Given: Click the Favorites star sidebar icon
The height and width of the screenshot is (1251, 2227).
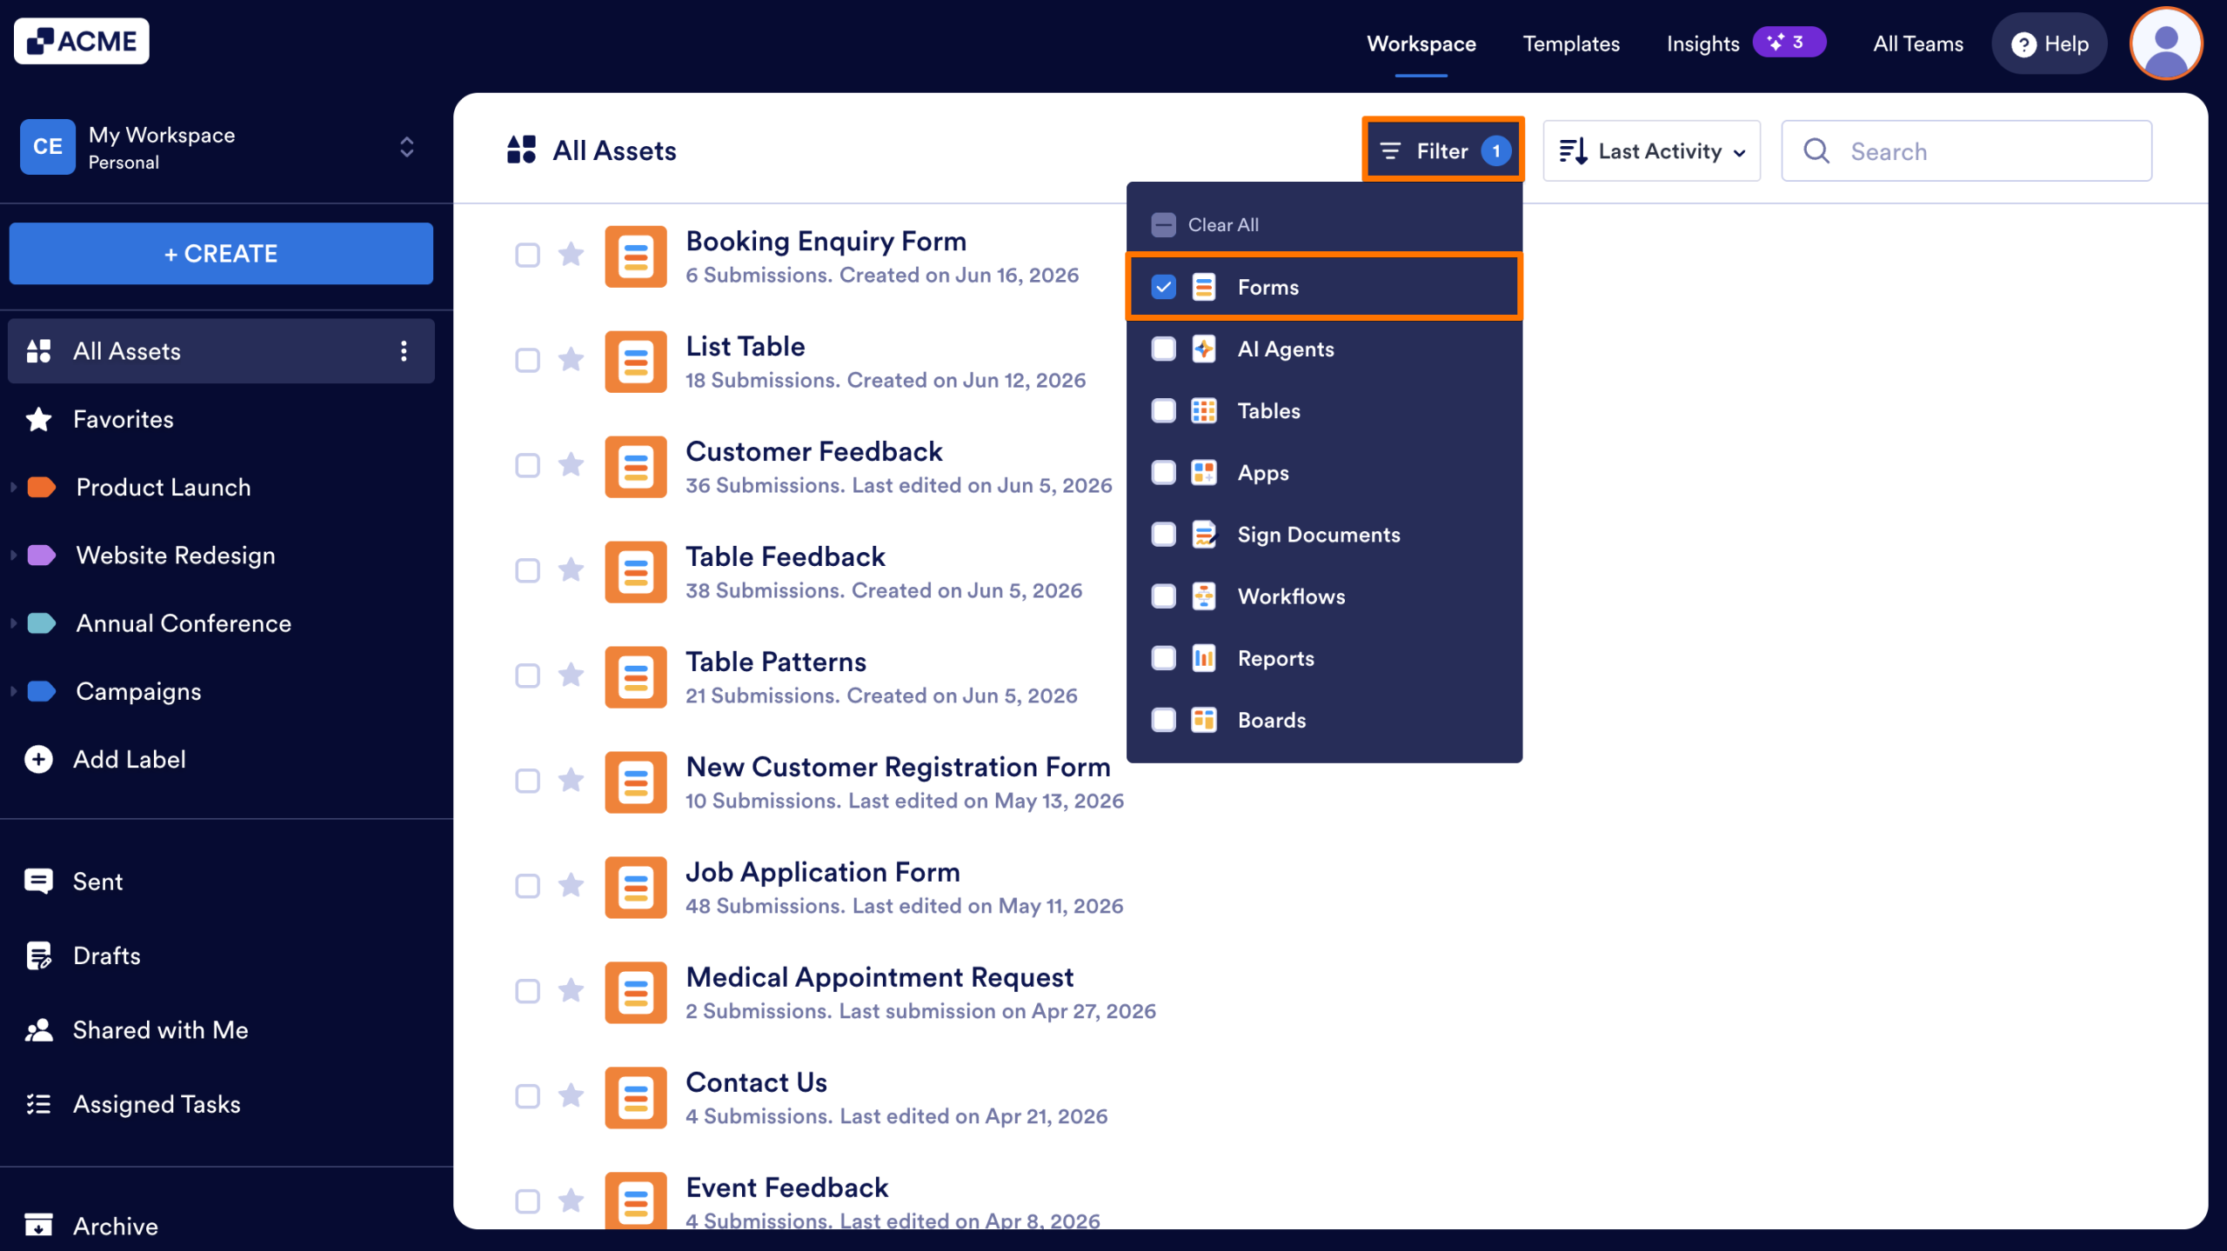Looking at the screenshot, I should pyautogui.click(x=38, y=420).
